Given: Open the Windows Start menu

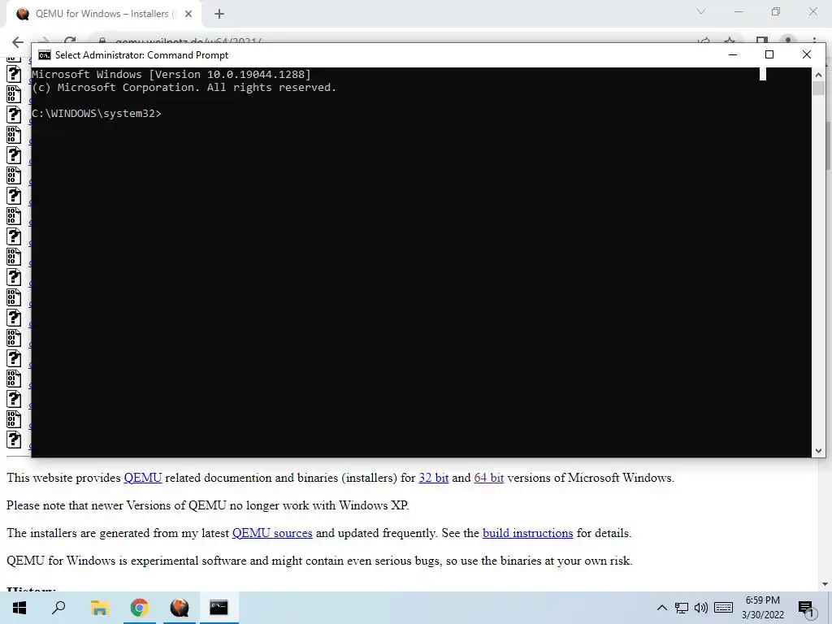Looking at the screenshot, I should [x=19, y=608].
